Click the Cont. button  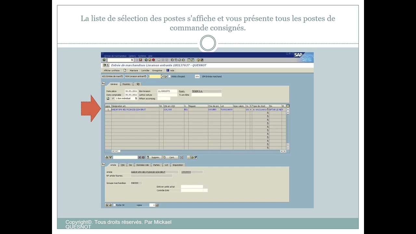point(170,157)
